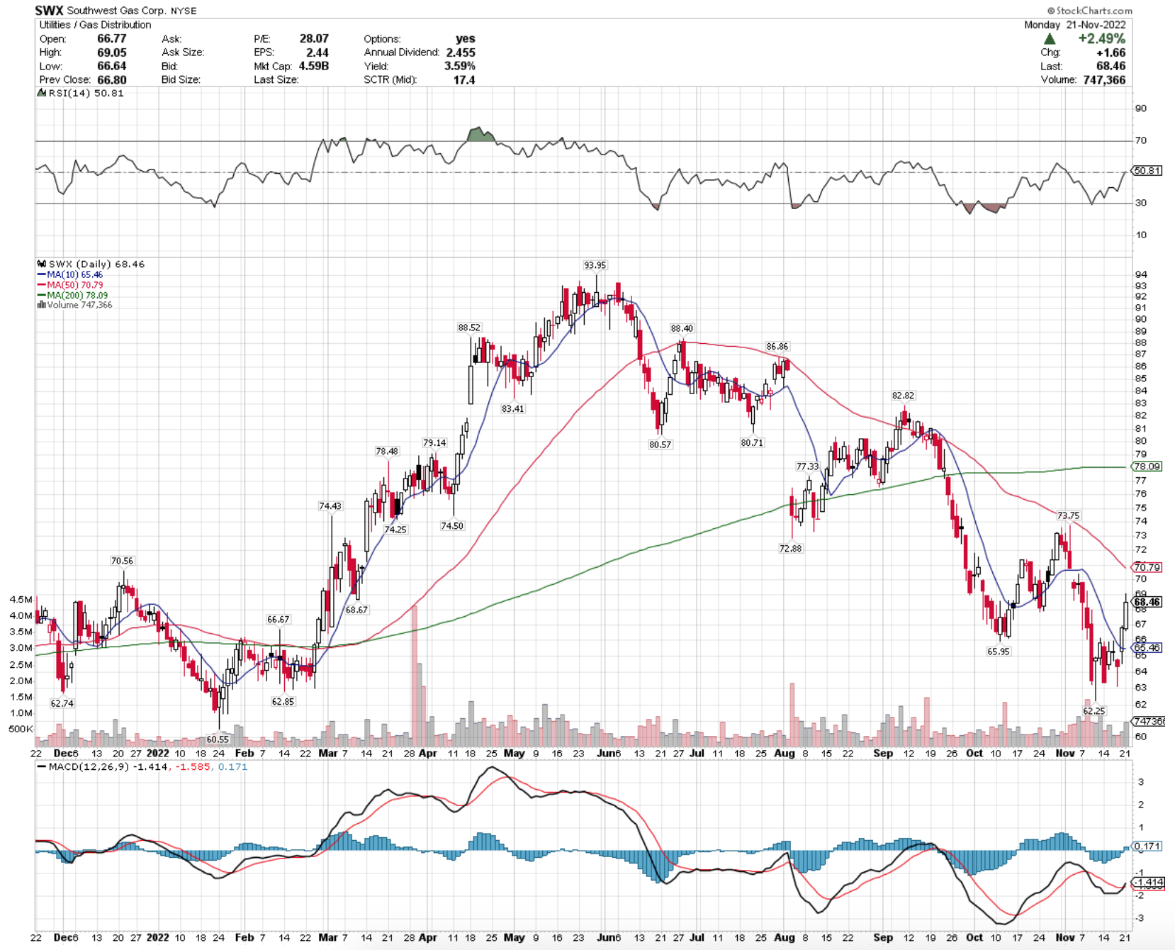Click the 66.67 February price label

coord(278,620)
